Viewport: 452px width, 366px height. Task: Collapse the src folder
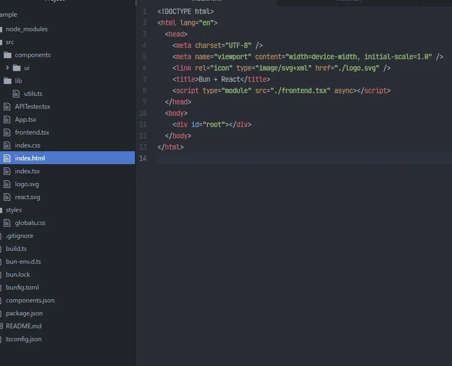[10, 42]
